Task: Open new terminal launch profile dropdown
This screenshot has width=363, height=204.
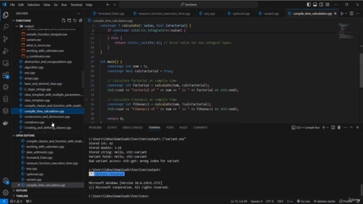Action: click(x=328, y=127)
